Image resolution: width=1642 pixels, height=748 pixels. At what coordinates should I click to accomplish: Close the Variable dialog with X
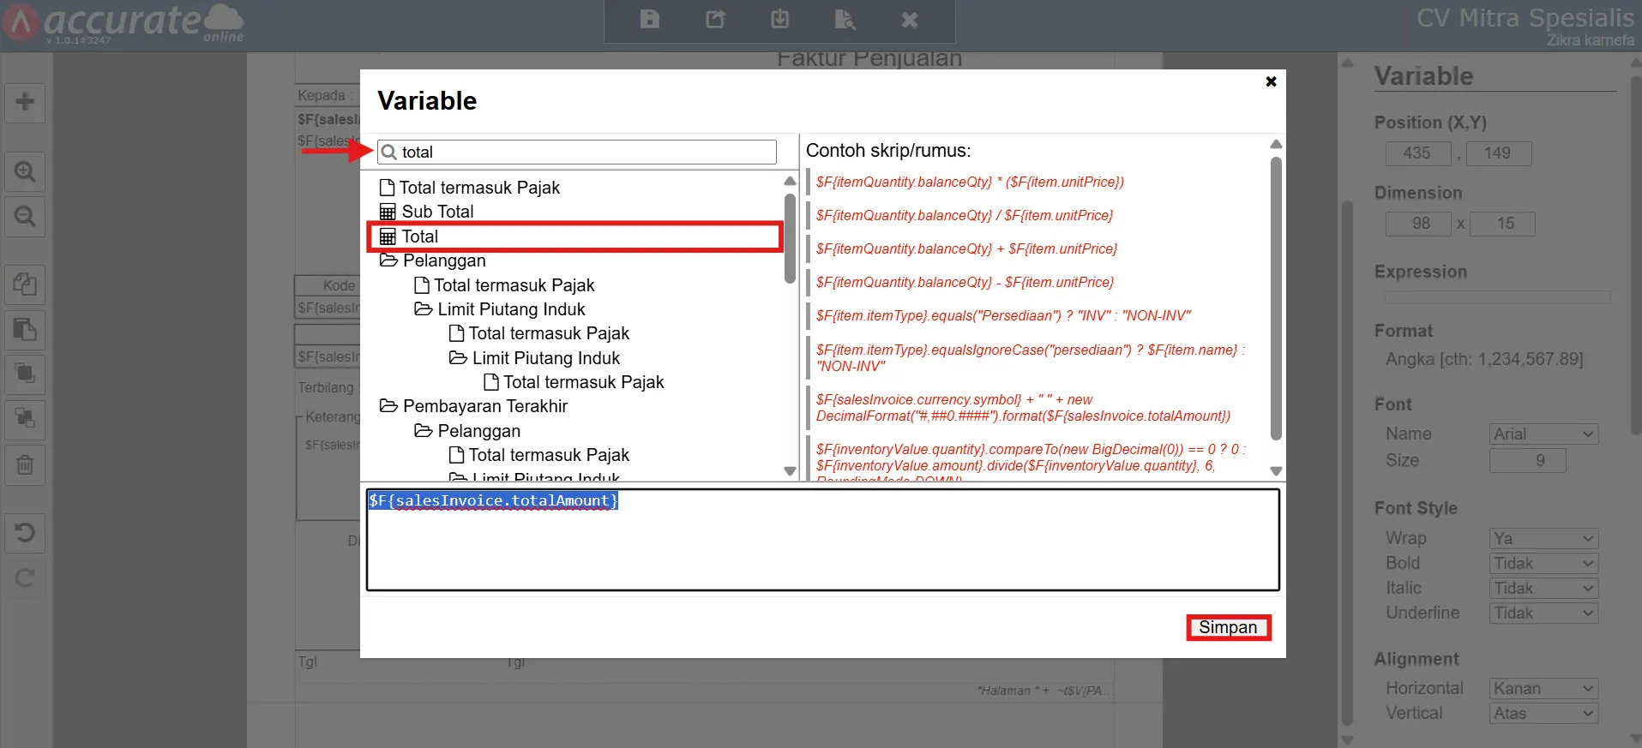[x=1271, y=81]
